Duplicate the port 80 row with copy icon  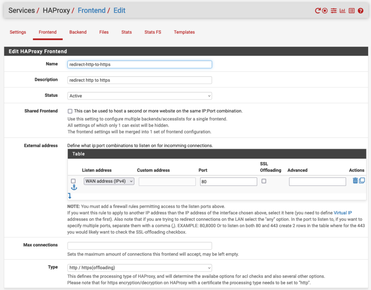362,180
